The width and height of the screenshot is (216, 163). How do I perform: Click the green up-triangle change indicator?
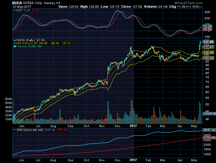[x=201, y=7]
